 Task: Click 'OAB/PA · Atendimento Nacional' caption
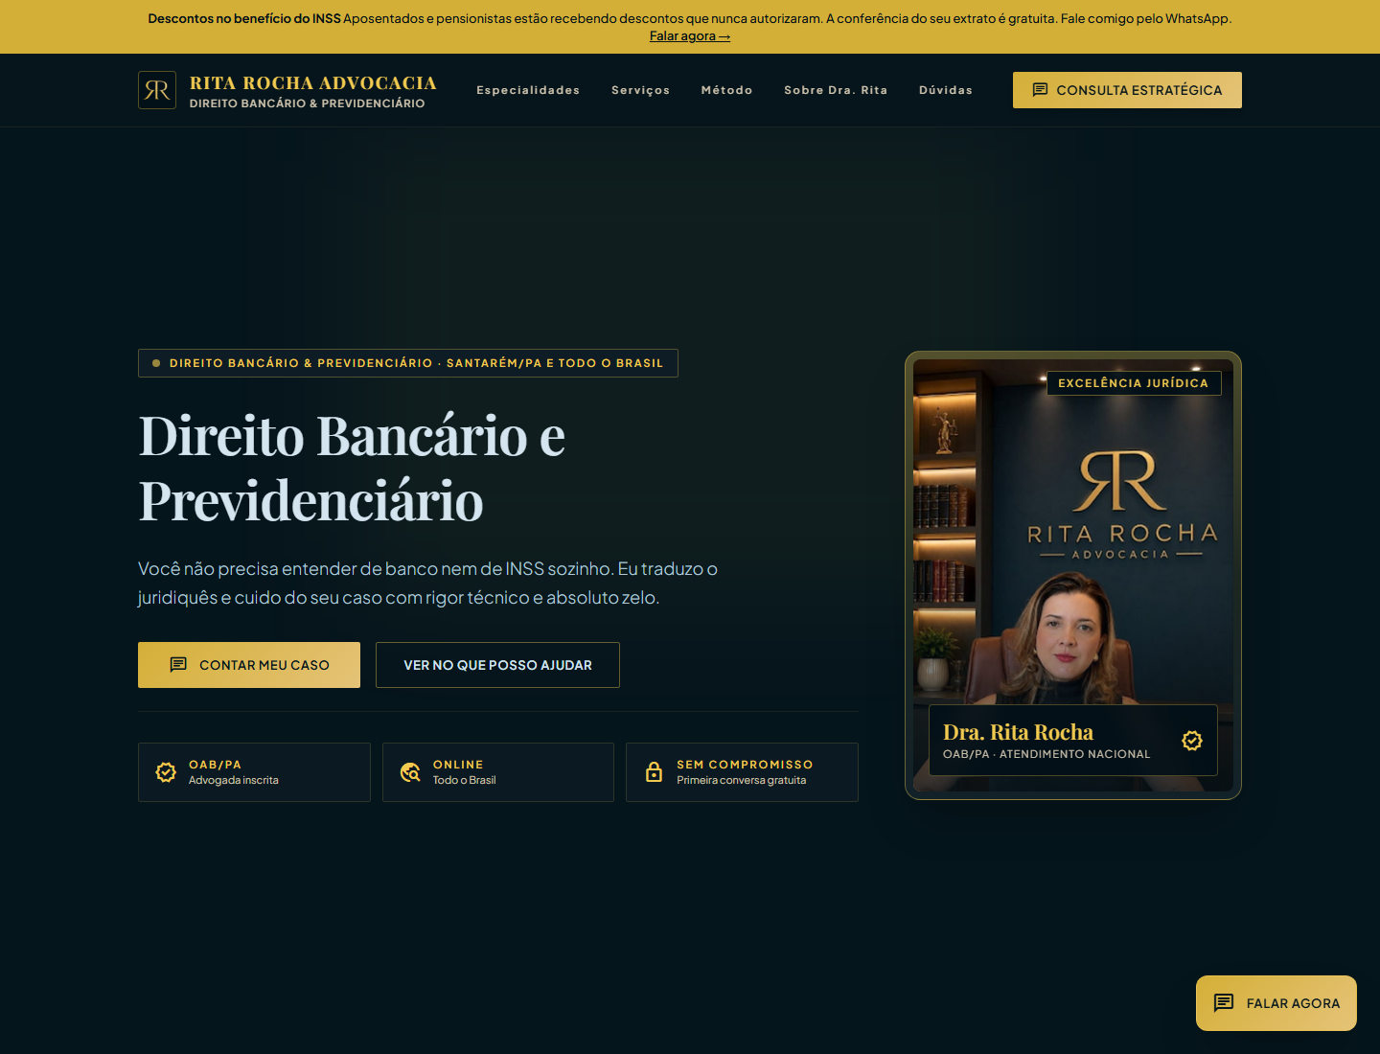tap(1046, 754)
